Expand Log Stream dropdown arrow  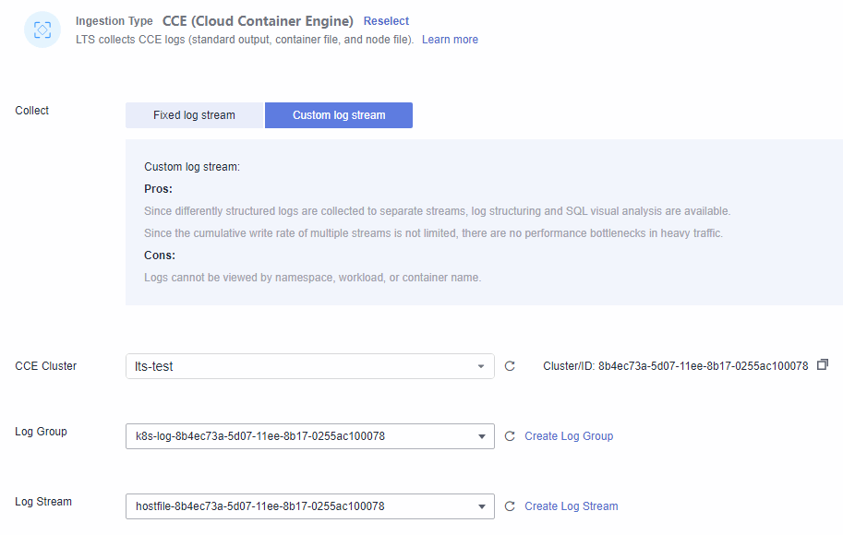click(482, 506)
